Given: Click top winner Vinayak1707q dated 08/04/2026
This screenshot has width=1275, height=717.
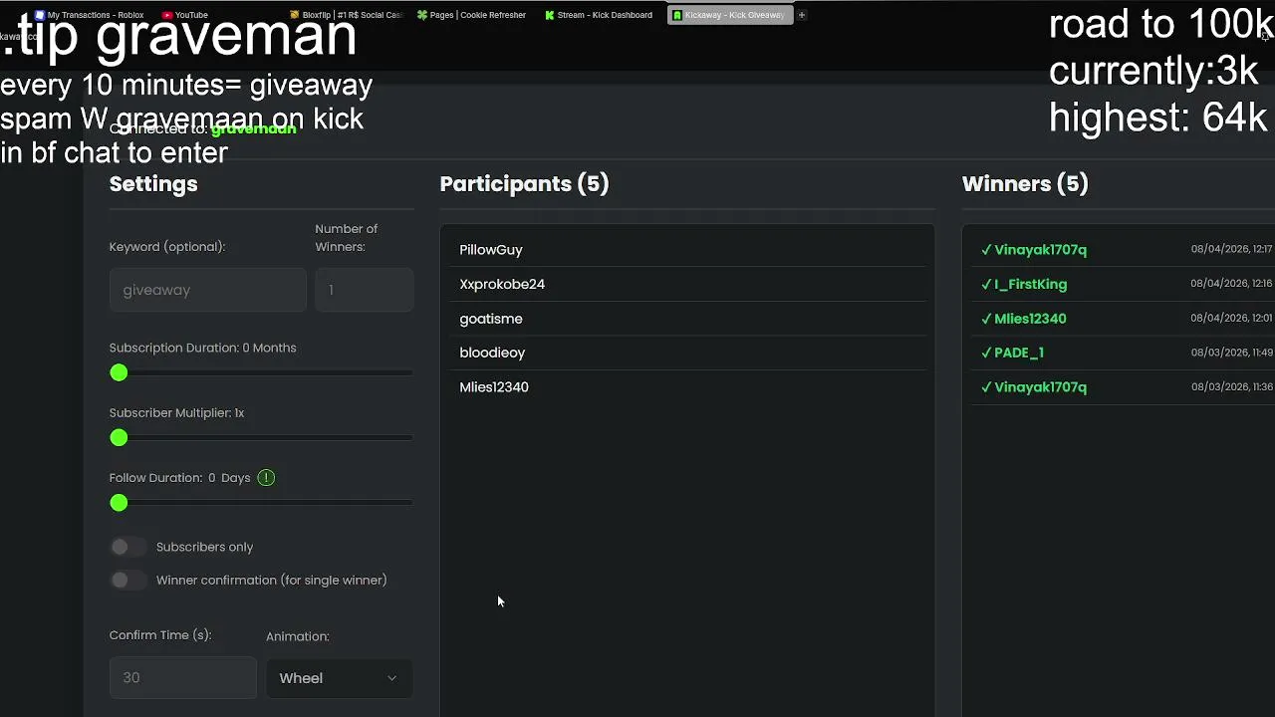Looking at the screenshot, I should point(1040,250).
